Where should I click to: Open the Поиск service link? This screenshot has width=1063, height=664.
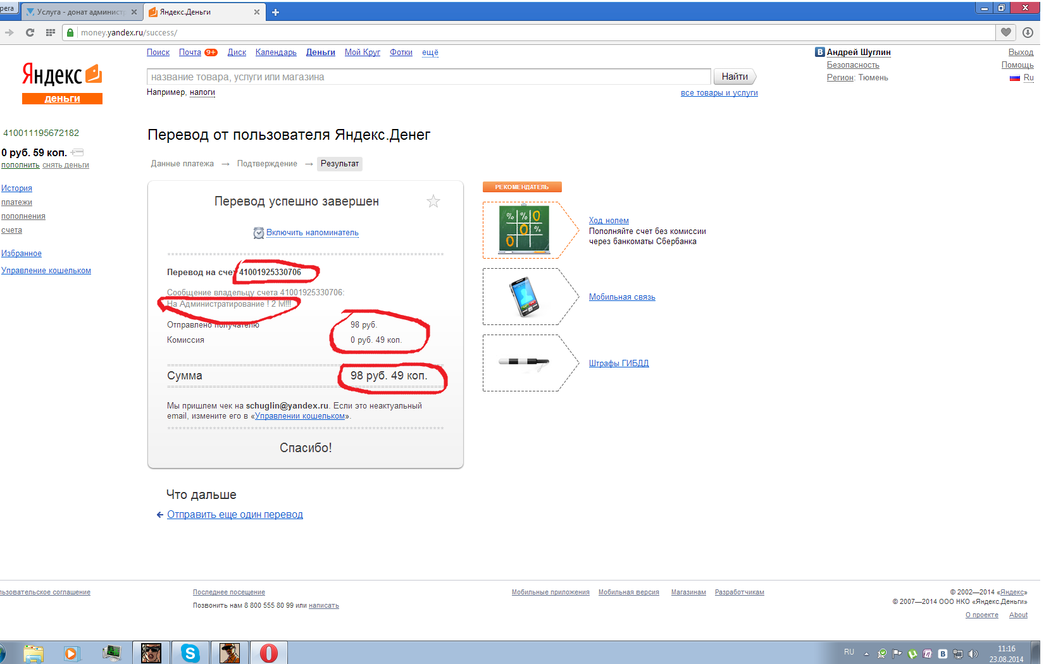158,52
